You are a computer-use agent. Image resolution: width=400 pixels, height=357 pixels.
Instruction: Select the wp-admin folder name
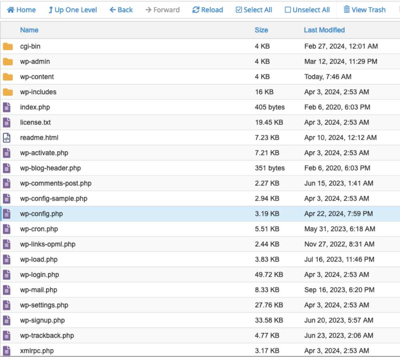click(35, 62)
